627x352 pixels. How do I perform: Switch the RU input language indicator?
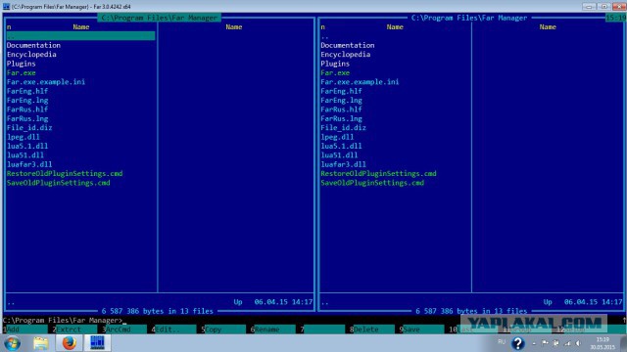[x=502, y=342]
